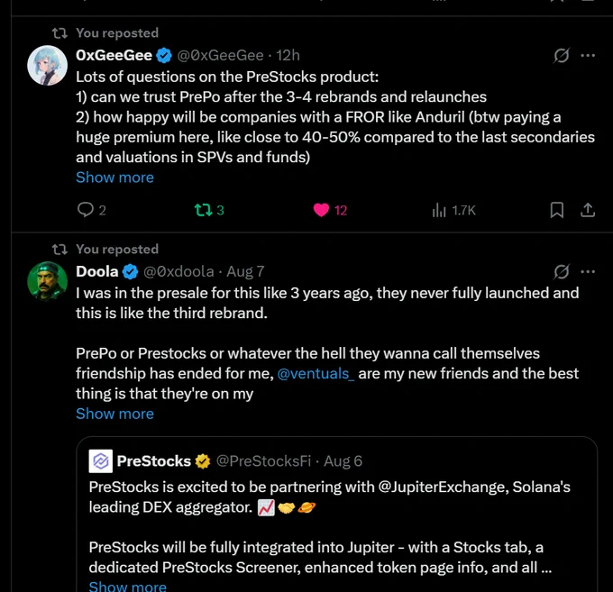Unlike 0xGeeGee's post with 12 likes
The height and width of the screenshot is (592, 613).
[330, 210]
